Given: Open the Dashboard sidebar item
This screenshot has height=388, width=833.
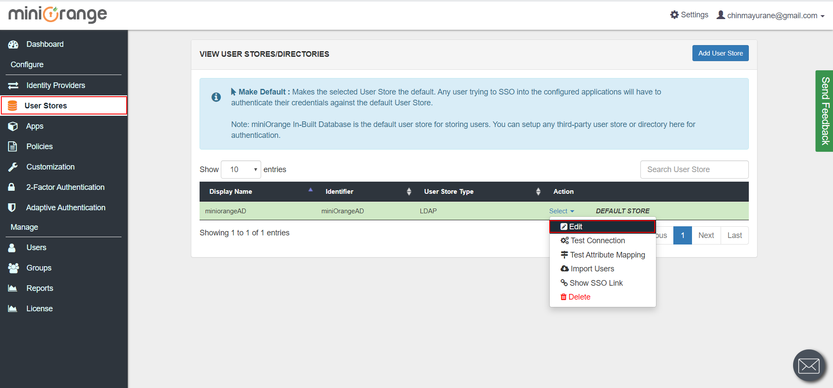Looking at the screenshot, I should tap(64, 44).
